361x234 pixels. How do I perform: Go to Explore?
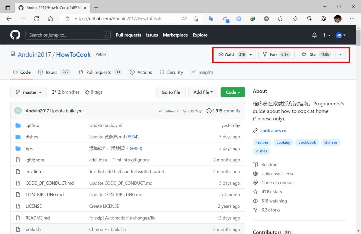pyautogui.click(x=200, y=35)
